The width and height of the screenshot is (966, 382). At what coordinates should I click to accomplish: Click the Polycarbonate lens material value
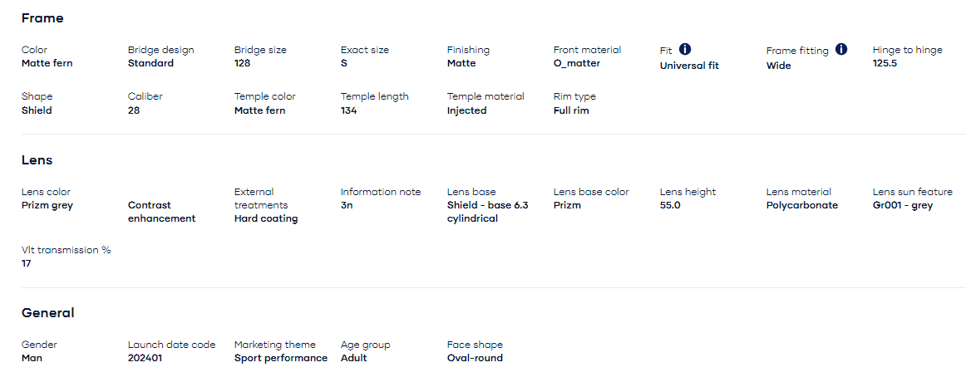pos(802,205)
